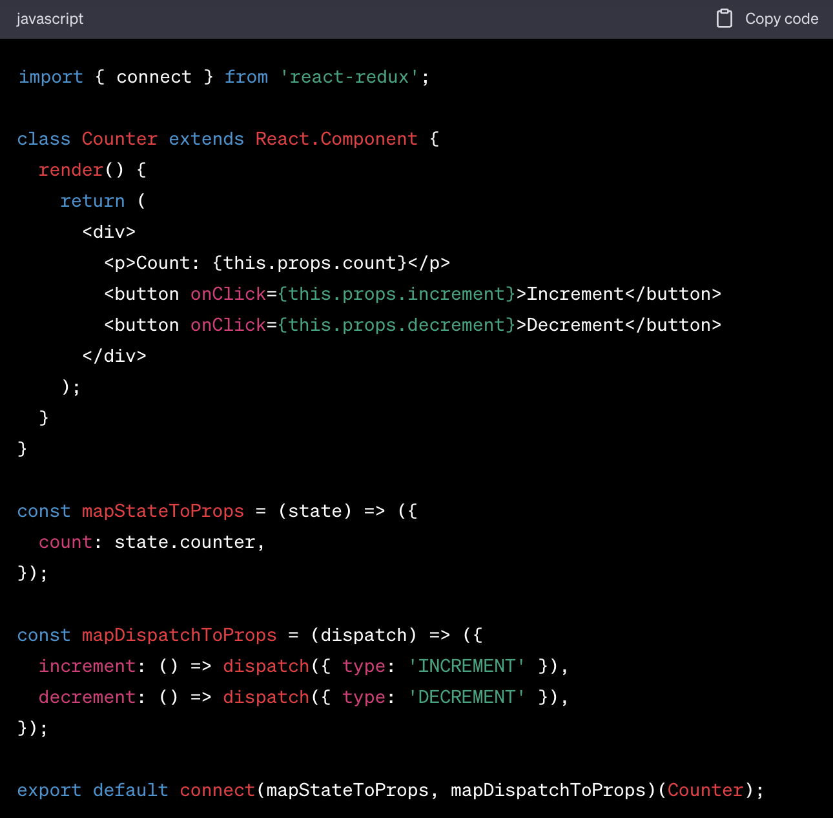Click the Decrement button label text

[573, 324]
